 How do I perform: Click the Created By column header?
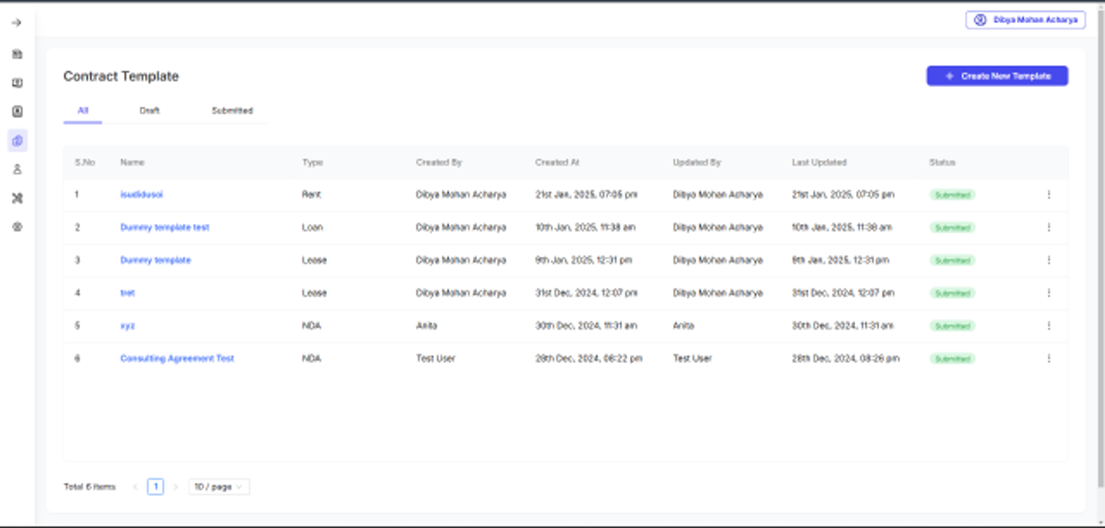coord(439,162)
